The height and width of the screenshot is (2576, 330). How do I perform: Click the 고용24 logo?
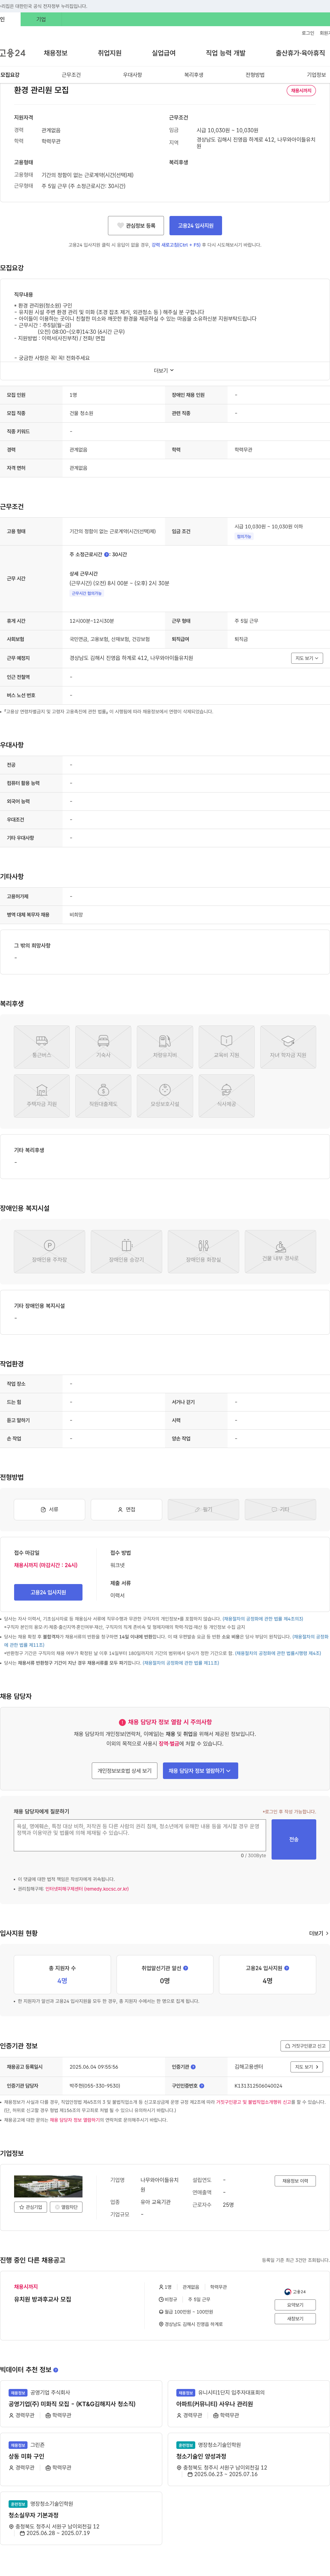point(13,53)
